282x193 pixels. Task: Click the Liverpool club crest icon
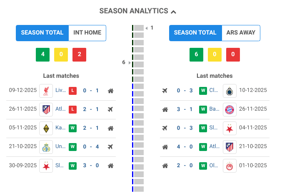46,91
